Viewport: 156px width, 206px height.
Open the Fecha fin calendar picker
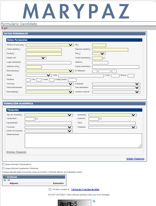(x=101, y=119)
